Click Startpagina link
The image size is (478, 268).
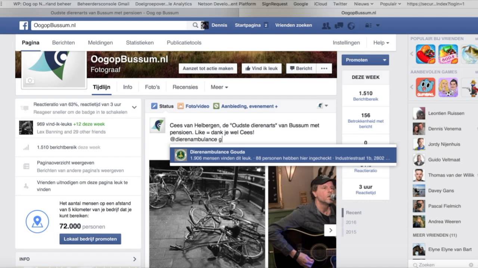[248, 25]
